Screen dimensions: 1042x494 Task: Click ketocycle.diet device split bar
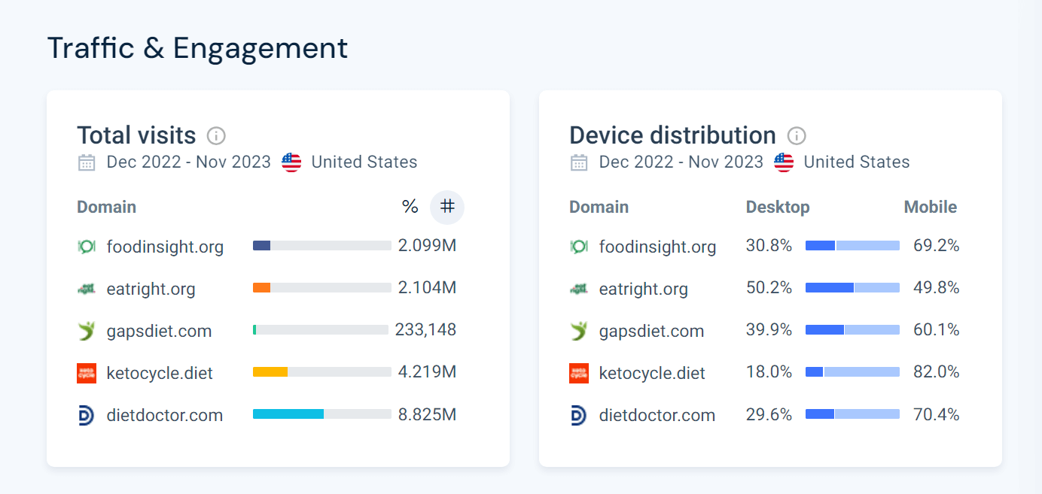click(x=852, y=371)
